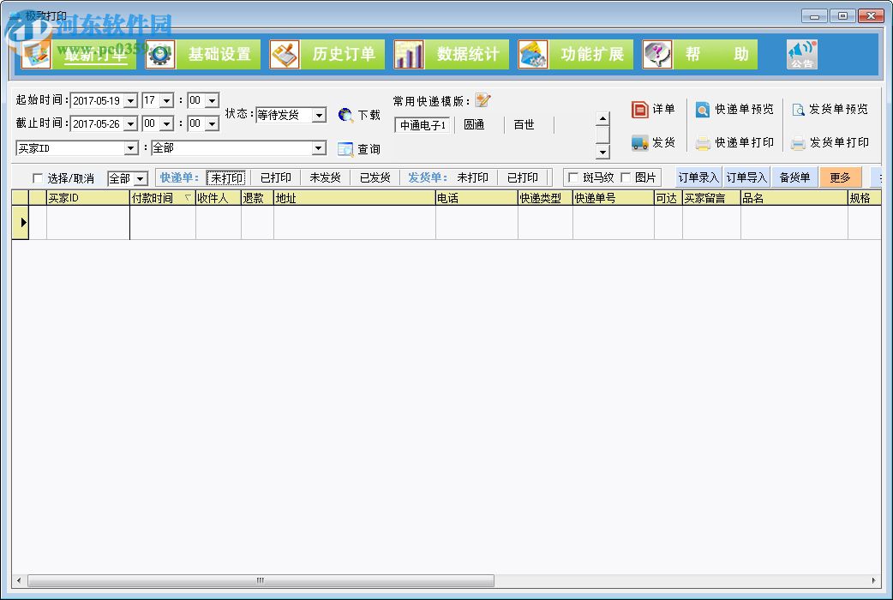Open the 最新订单 icon in top toolbar
Image resolution: width=893 pixels, height=600 pixels.
36,55
